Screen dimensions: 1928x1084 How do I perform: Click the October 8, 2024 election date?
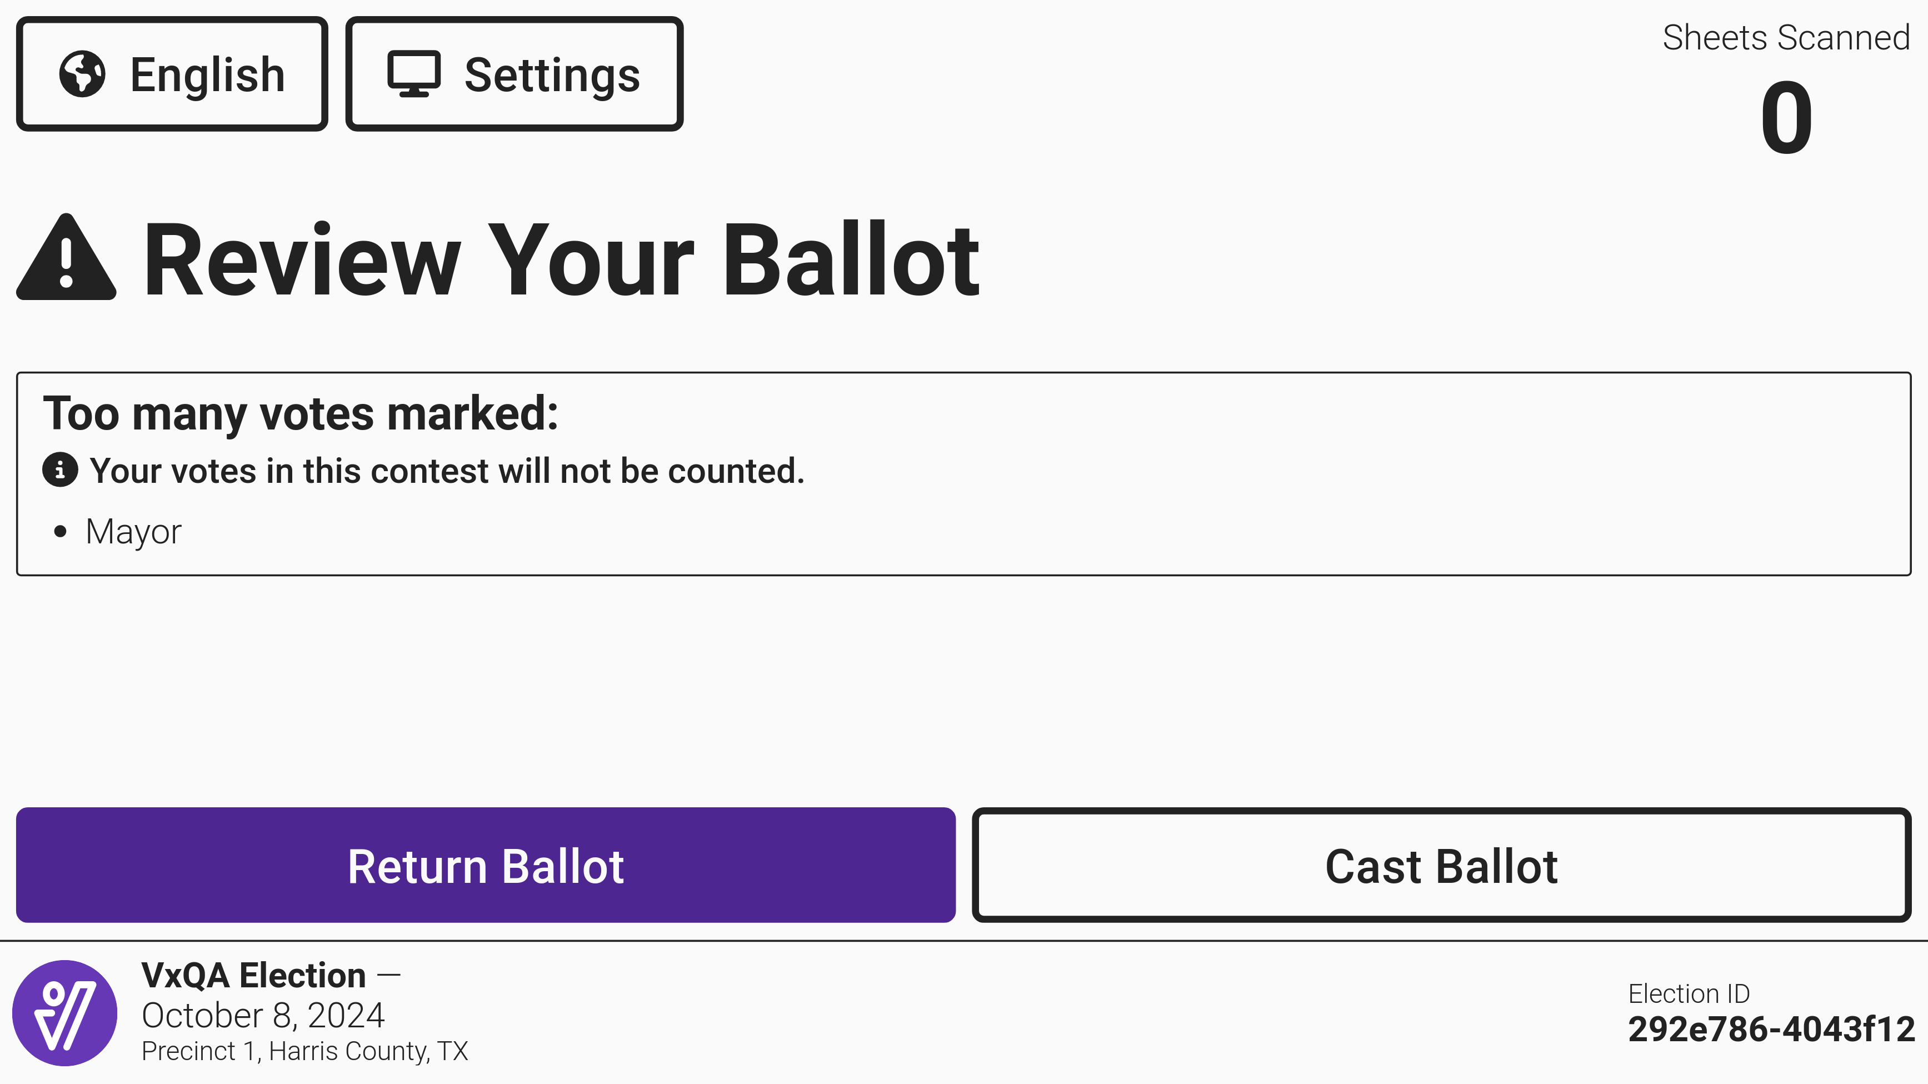[x=263, y=1015]
